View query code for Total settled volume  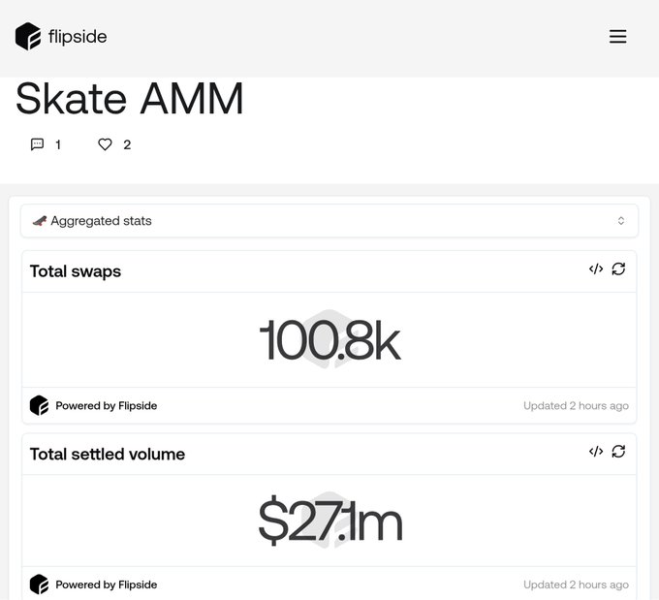[x=596, y=451]
